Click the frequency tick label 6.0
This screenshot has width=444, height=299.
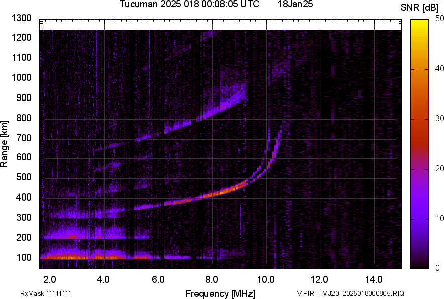[x=158, y=280]
